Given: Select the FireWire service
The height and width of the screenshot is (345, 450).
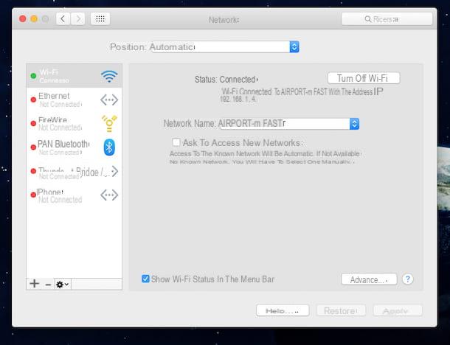Looking at the screenshot, I should 74,123.
